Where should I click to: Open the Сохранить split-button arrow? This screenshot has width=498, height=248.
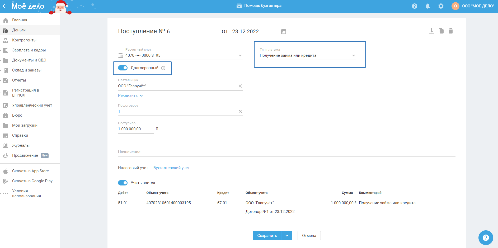click(287, 236)
